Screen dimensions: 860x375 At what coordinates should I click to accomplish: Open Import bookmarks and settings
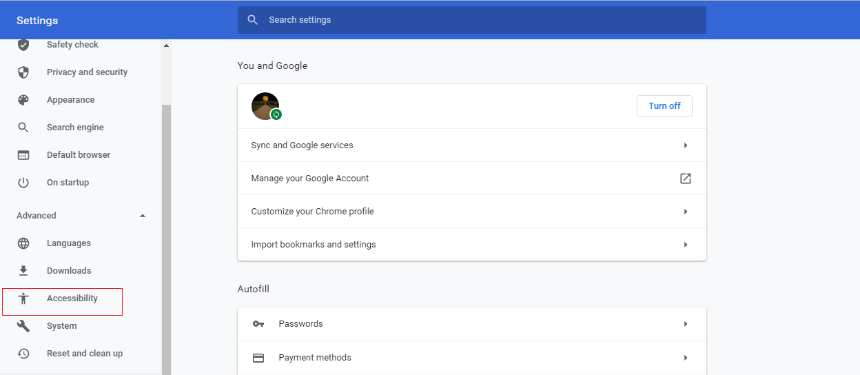[x=472, y=245]
